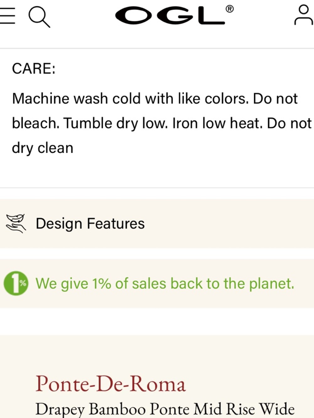Open the user account profile icon

click(303, 15)
